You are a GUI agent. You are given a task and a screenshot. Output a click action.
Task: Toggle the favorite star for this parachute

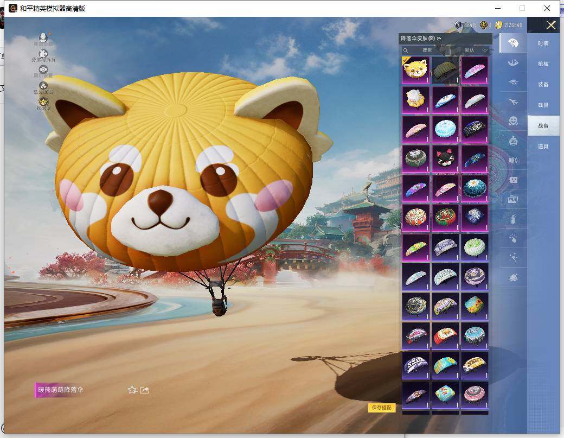click(x=132, y=390)
